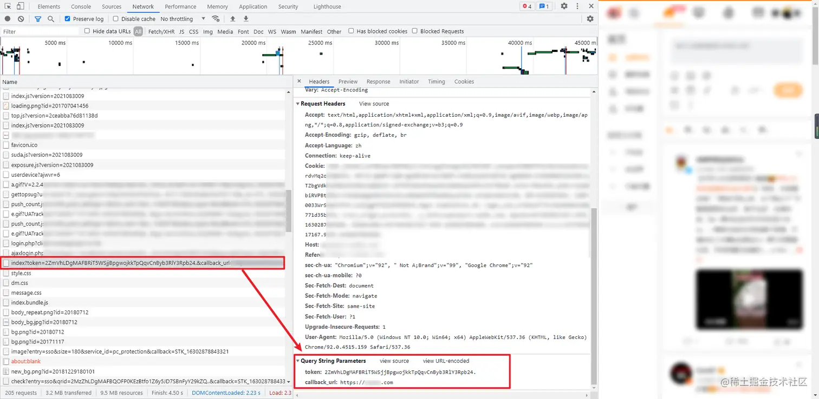Image resolution: width=819 pixels, height=399 pixels.
Task: Collapse the Request Headers section
Action: tap(297, 104)
